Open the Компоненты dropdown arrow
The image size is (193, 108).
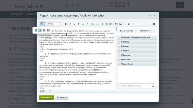tap(136, 31)
